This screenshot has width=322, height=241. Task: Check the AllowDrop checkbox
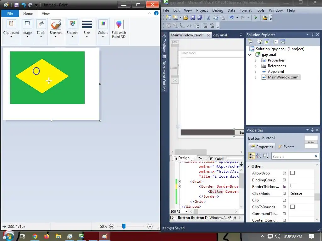click(292, 173)
